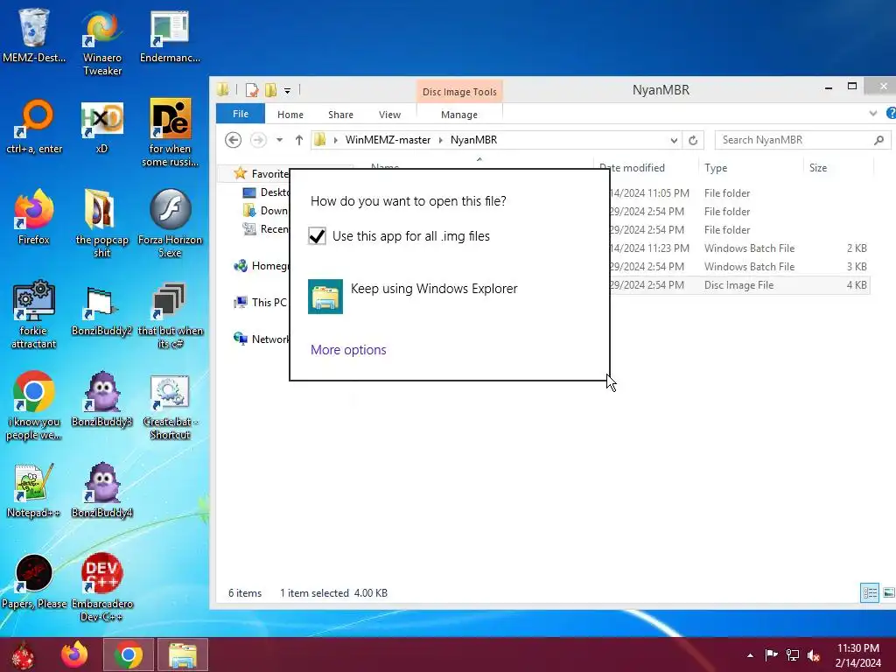The width and height of the screenshot is (896, 672).
Task: Open the taskbar clock showing 11:30 PM
Action: pos(857,655)
